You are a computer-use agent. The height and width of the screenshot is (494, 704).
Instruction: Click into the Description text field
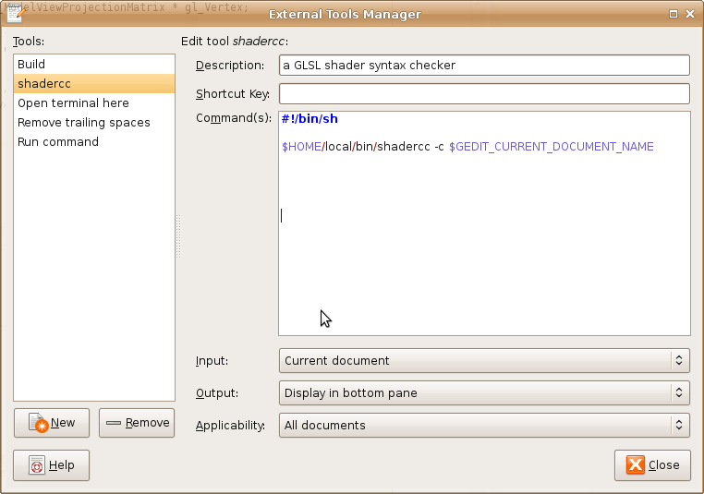click(x=483, y=66)
